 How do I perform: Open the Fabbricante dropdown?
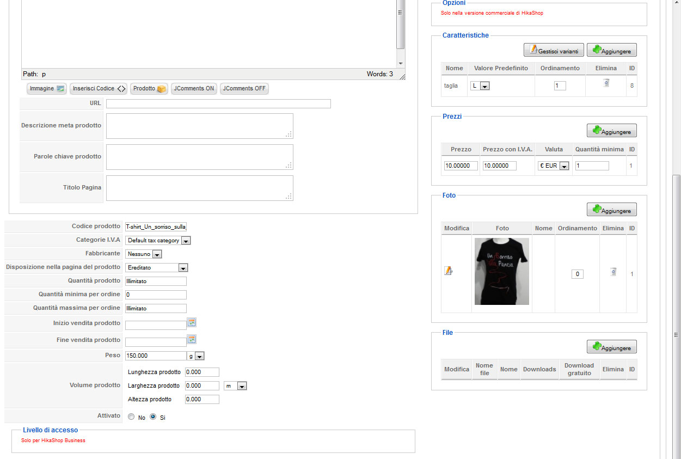pos(144,254)
